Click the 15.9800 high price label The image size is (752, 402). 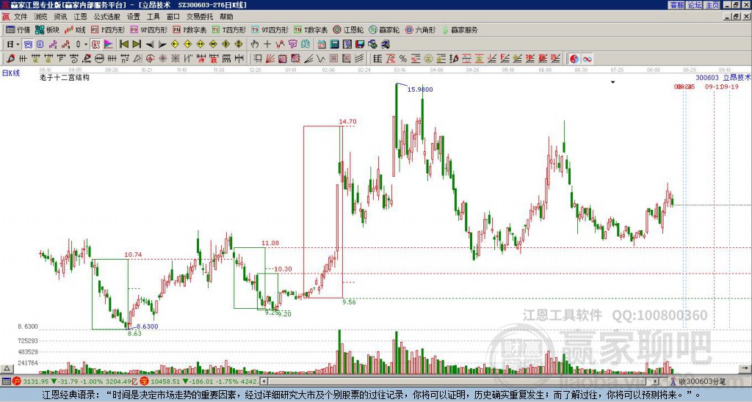click(x=419, y=89)
